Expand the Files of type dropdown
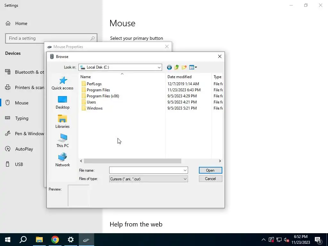The height and width of the screenshot is (246, 328). (185, 179)
